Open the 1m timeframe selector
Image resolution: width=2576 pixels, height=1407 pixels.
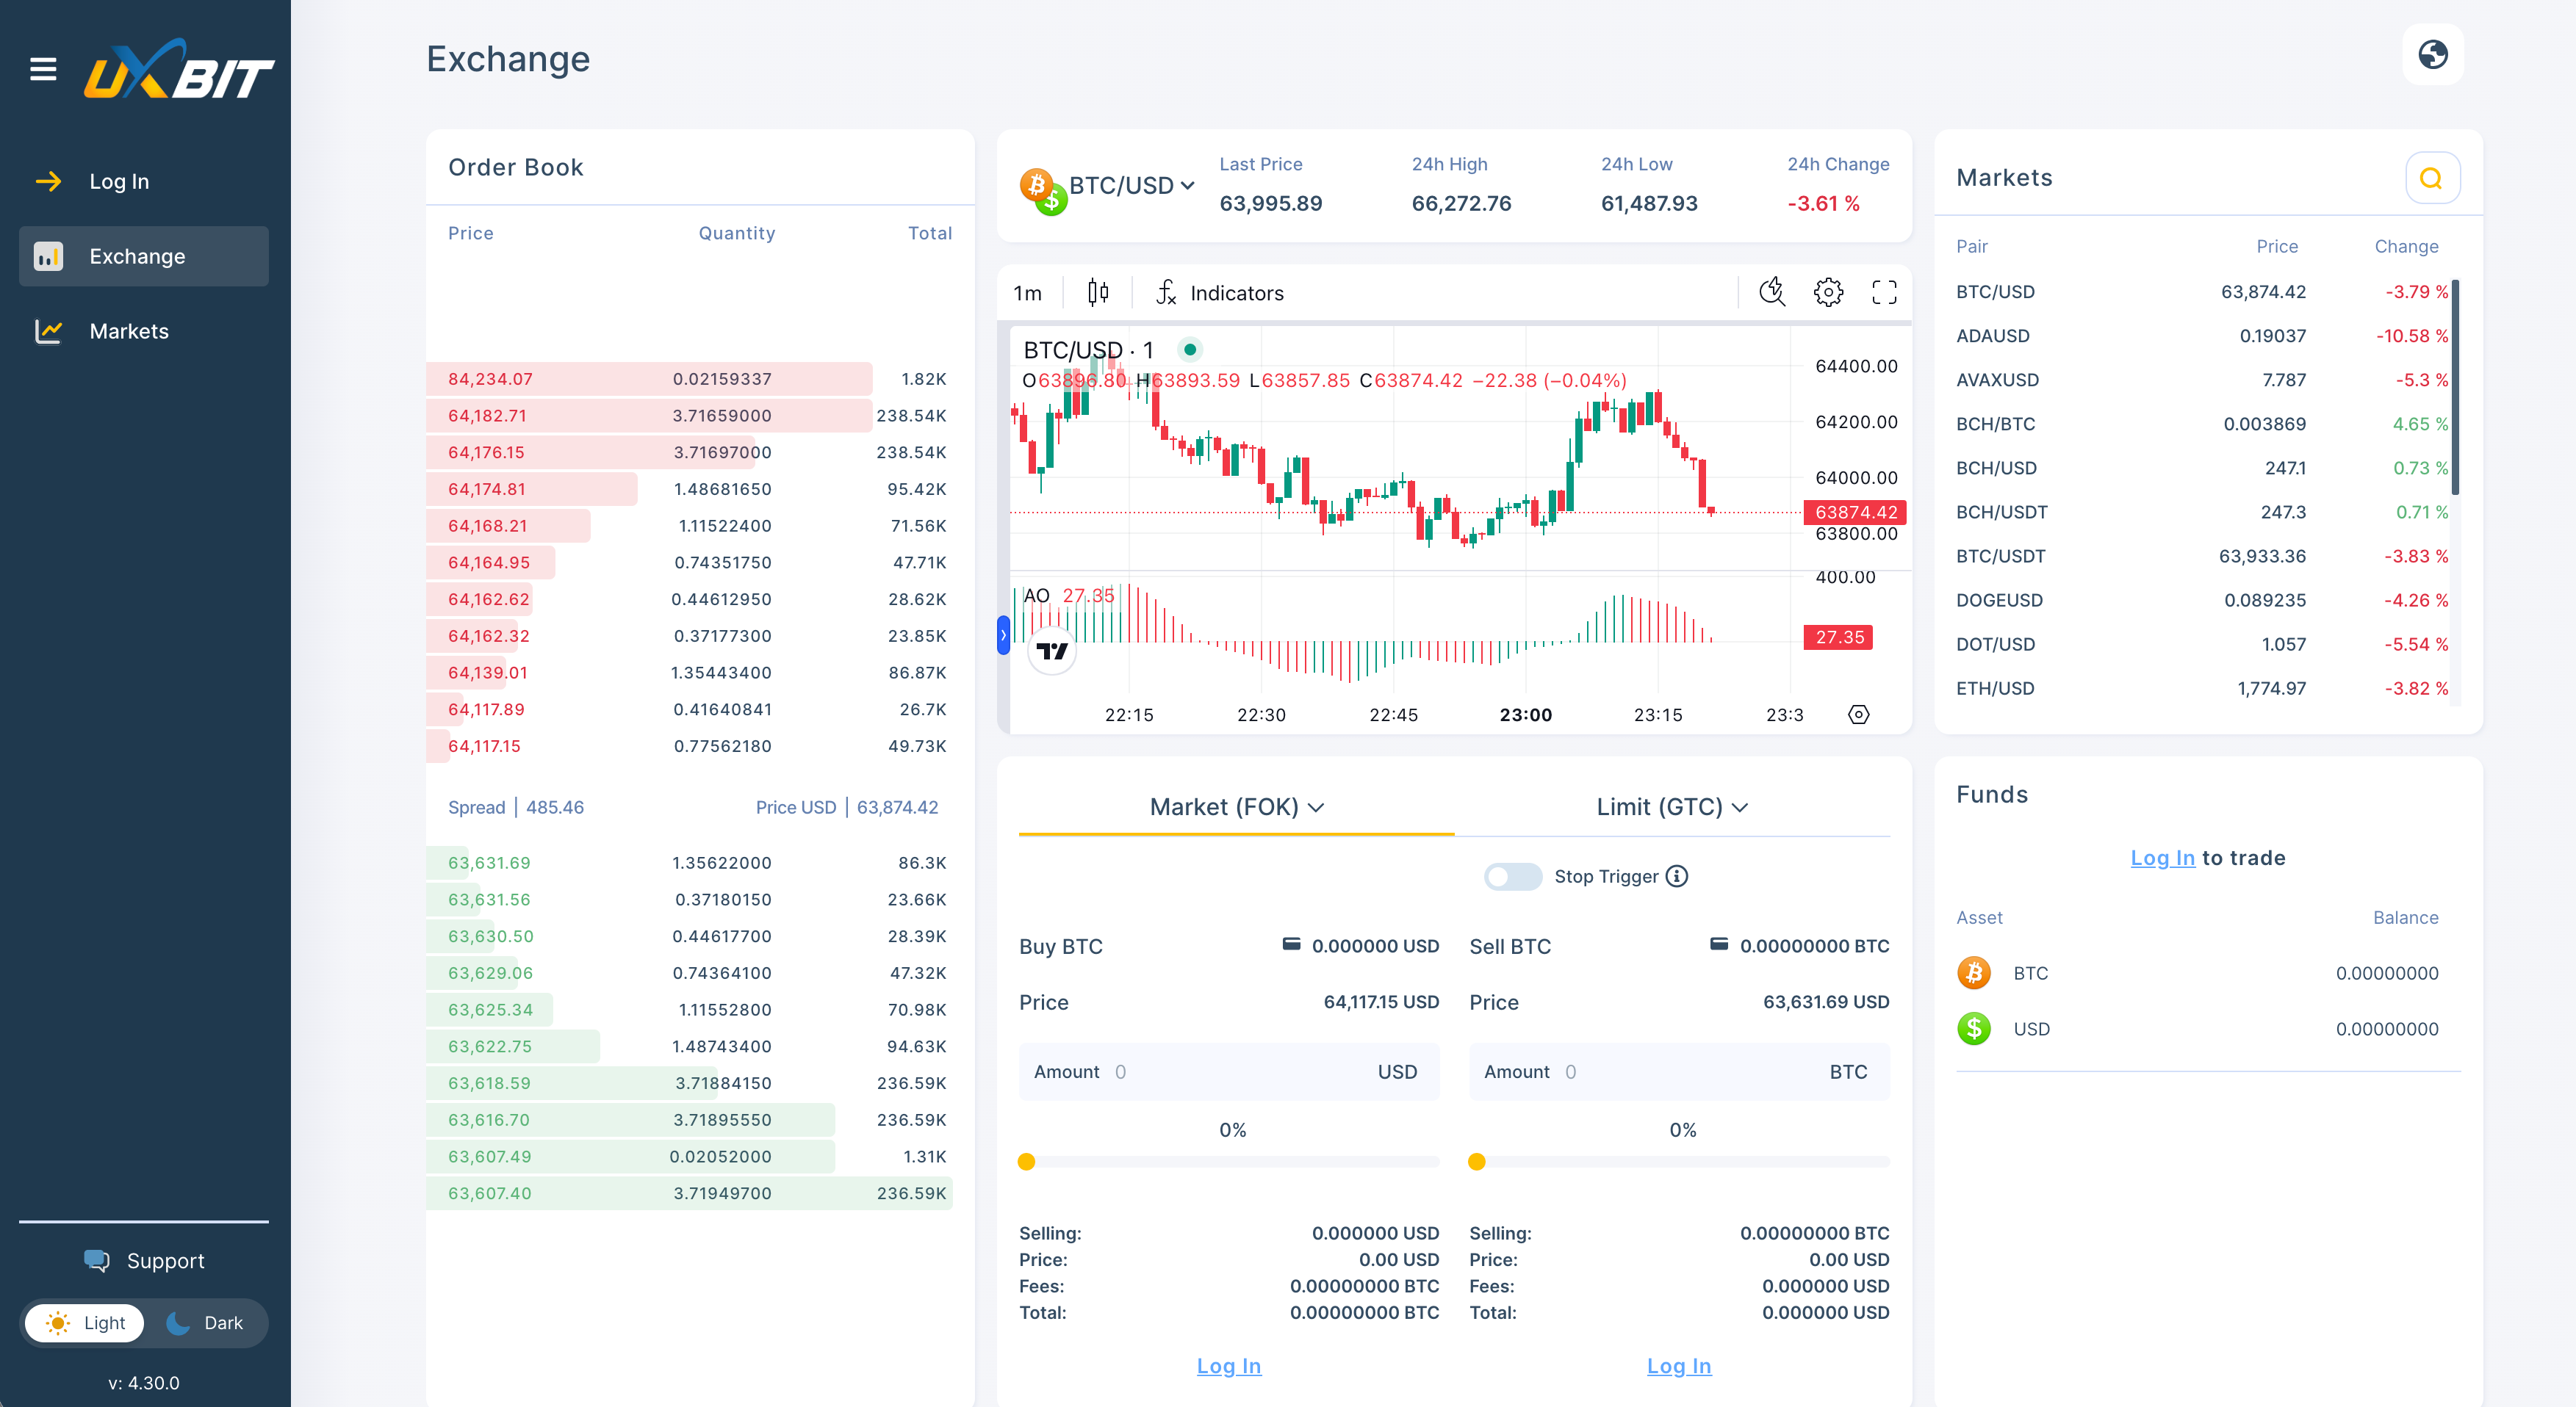click(1027, 293)
